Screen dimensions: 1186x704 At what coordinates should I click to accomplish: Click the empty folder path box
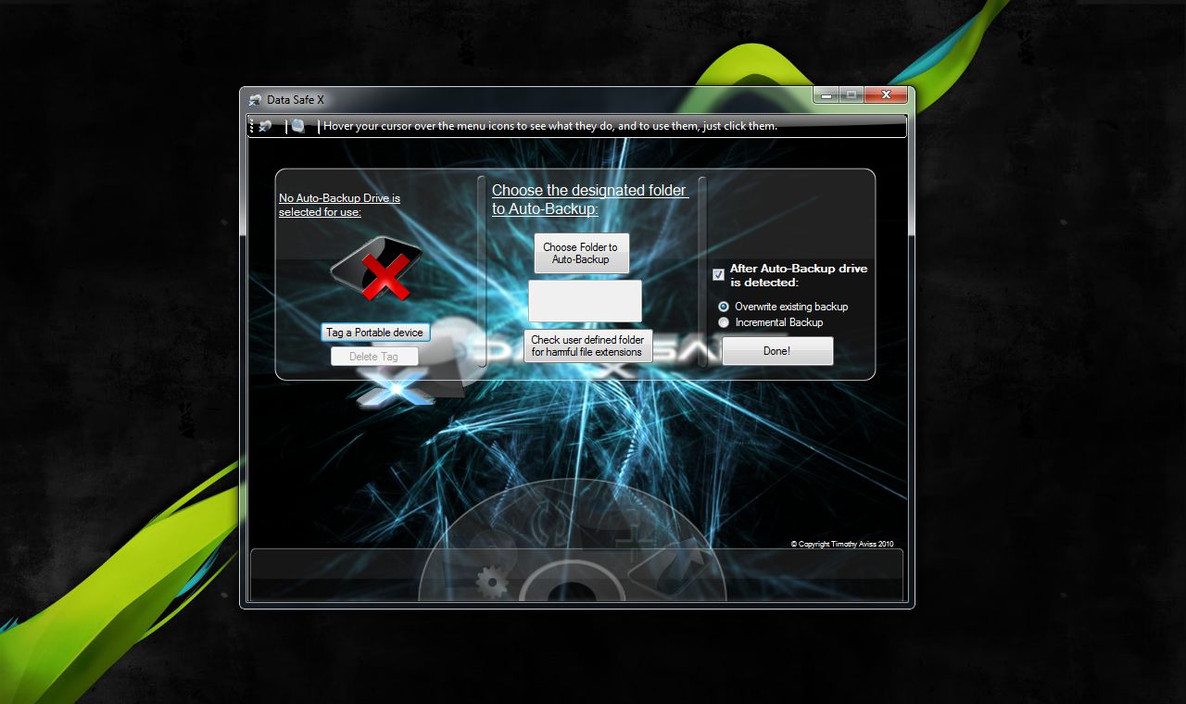tap(585, 301)
